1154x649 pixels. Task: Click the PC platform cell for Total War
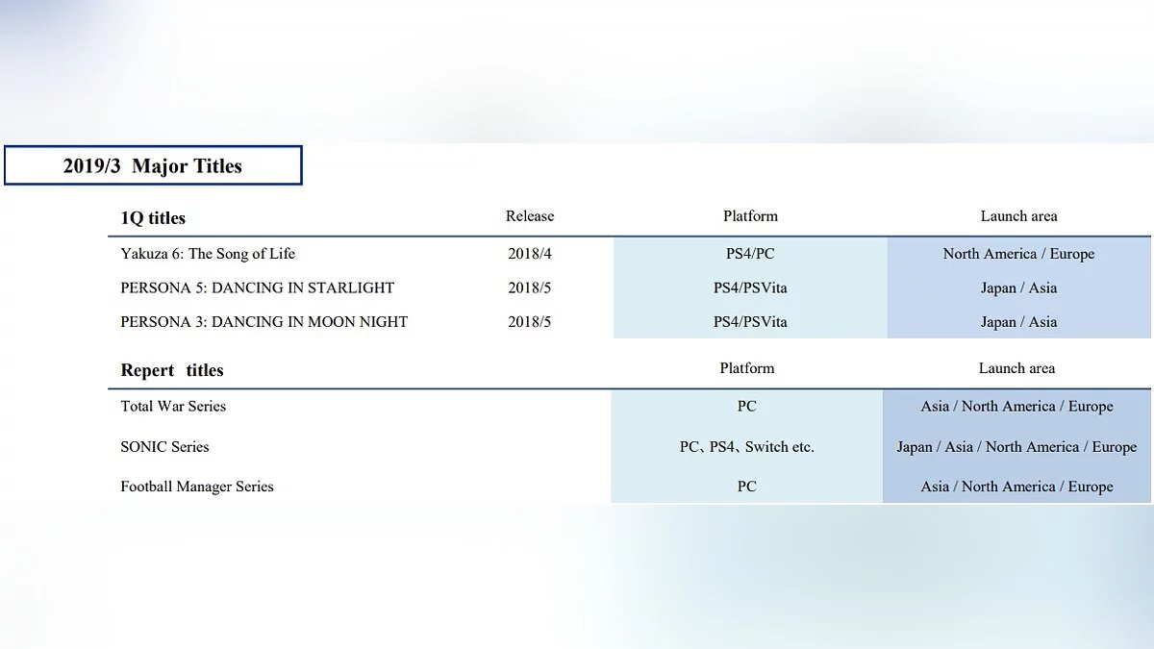[747, 406]
